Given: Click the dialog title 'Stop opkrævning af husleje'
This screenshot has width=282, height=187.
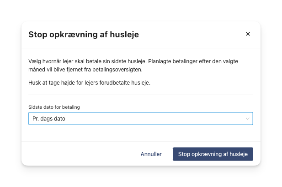Looking at the screenshot, I should [x=84, y=35].
